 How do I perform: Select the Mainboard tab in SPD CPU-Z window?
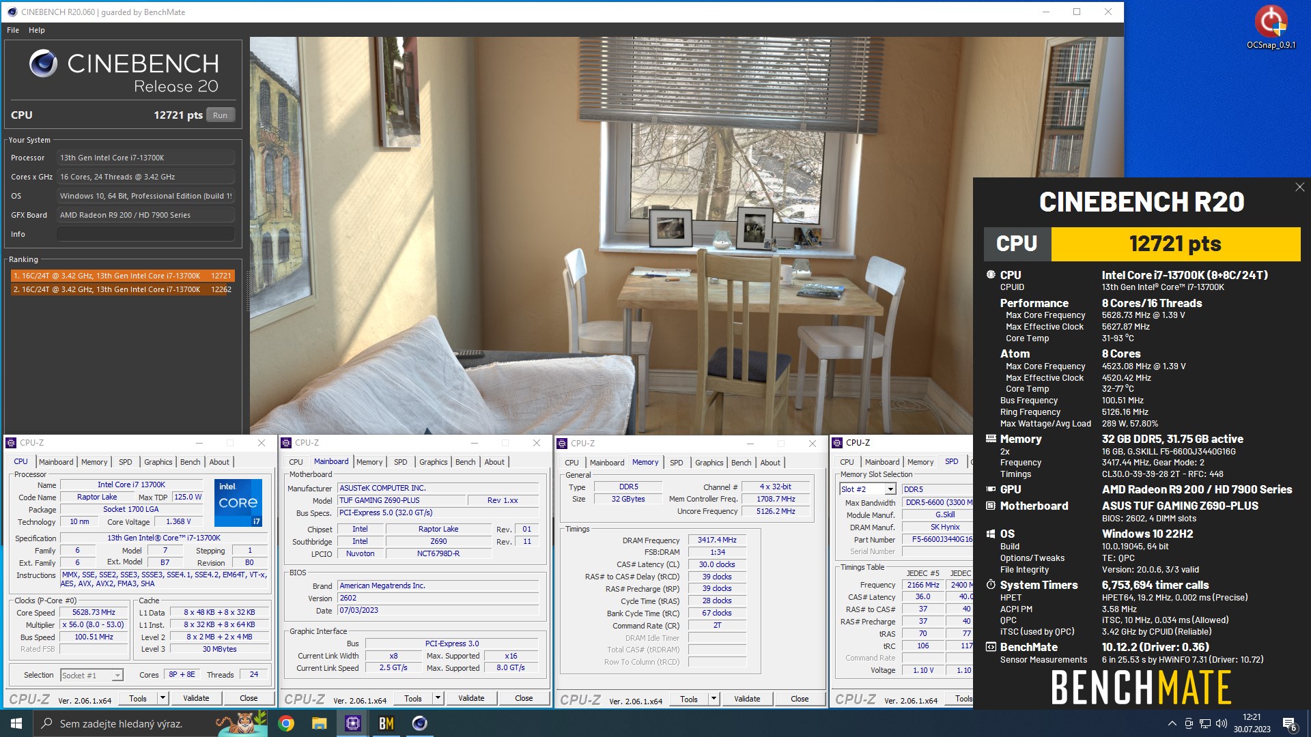(882, 462)
